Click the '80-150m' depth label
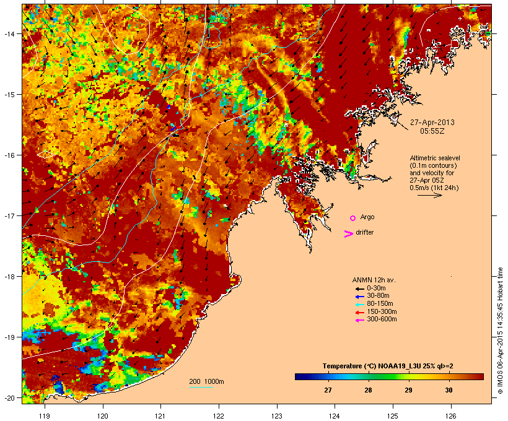Viewport: 508px width, 421px height. (380, 304)
